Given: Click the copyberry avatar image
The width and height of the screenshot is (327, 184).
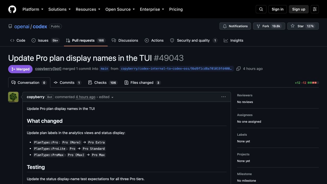Looking at the screenshot, I should pos(13,97).
